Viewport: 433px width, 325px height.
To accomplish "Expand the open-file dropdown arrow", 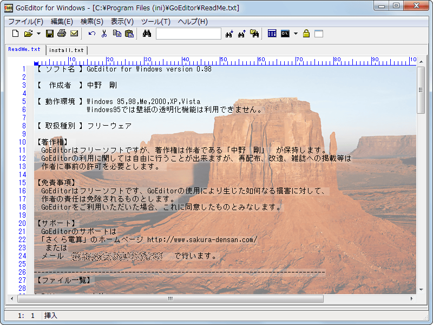I will (38, 34).
